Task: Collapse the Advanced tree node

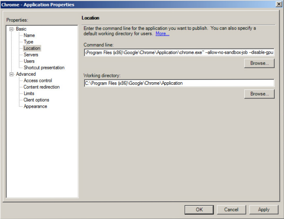Action: (x=11, y=74)
